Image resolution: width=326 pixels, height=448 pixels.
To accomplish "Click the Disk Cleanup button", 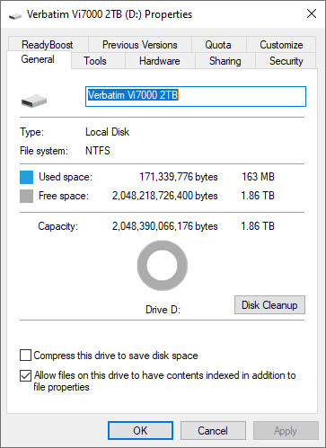I will [269, 305].
